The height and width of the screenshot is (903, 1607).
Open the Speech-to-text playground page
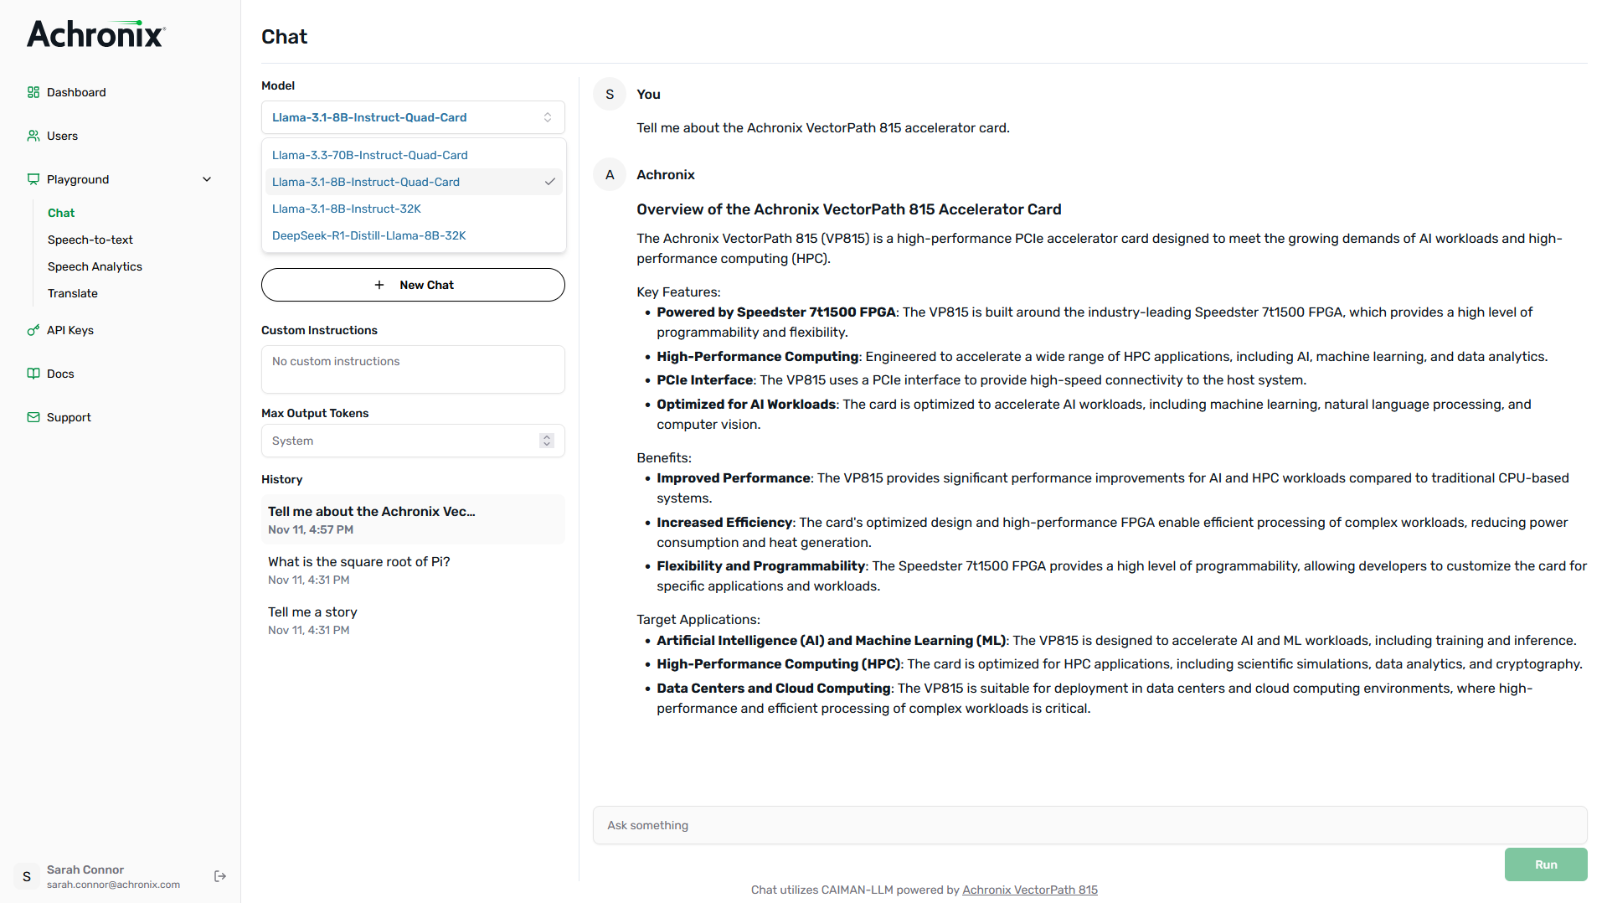click(x=90, y=240)
